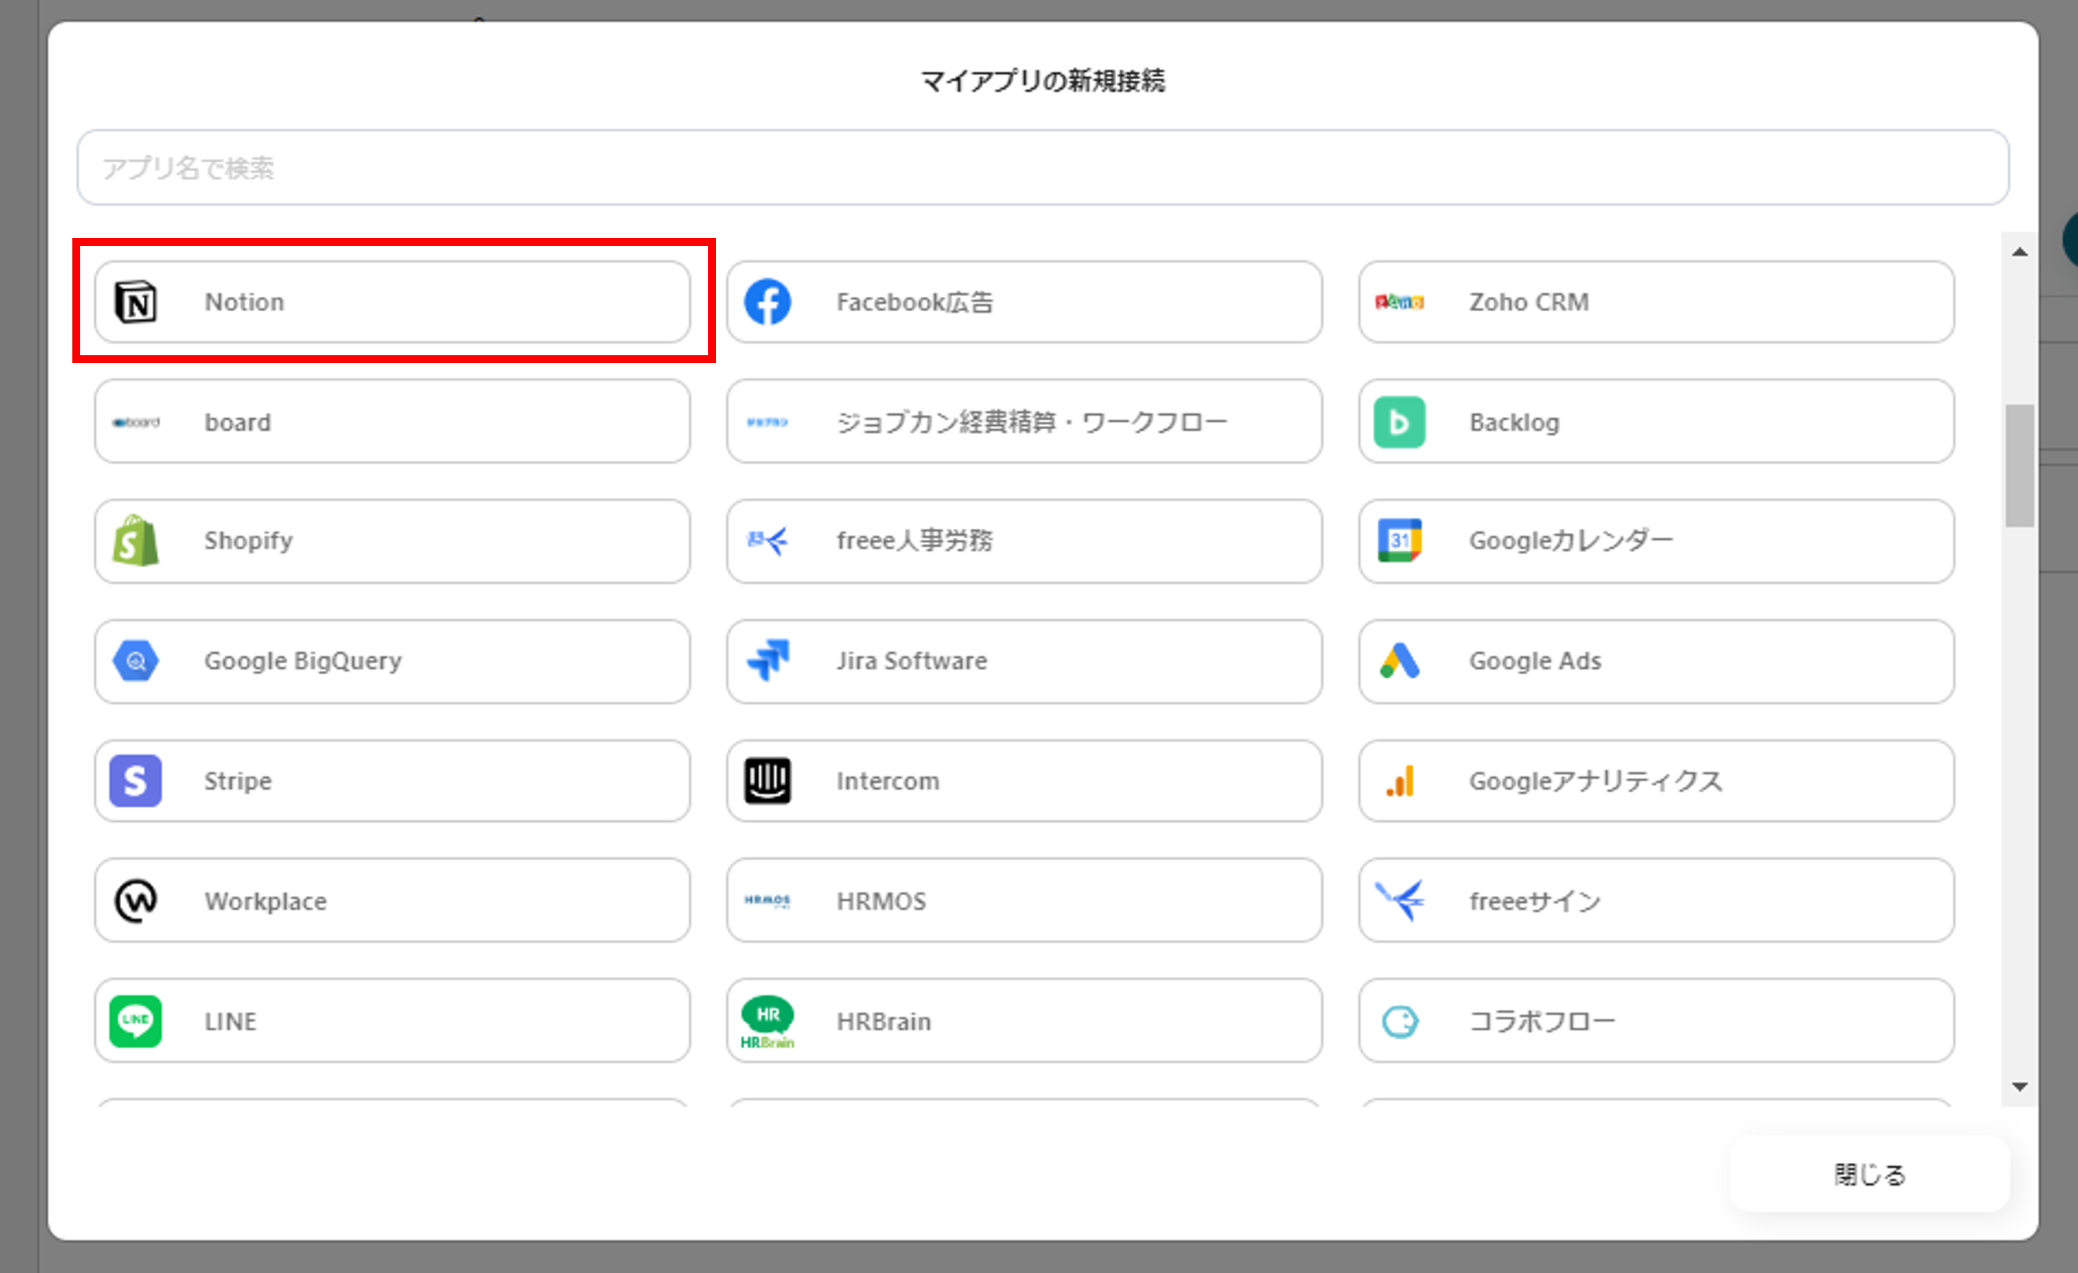Click the scrollbar down arrow
This screenshot has height=1273, width=2078.
(2019, 1087)
